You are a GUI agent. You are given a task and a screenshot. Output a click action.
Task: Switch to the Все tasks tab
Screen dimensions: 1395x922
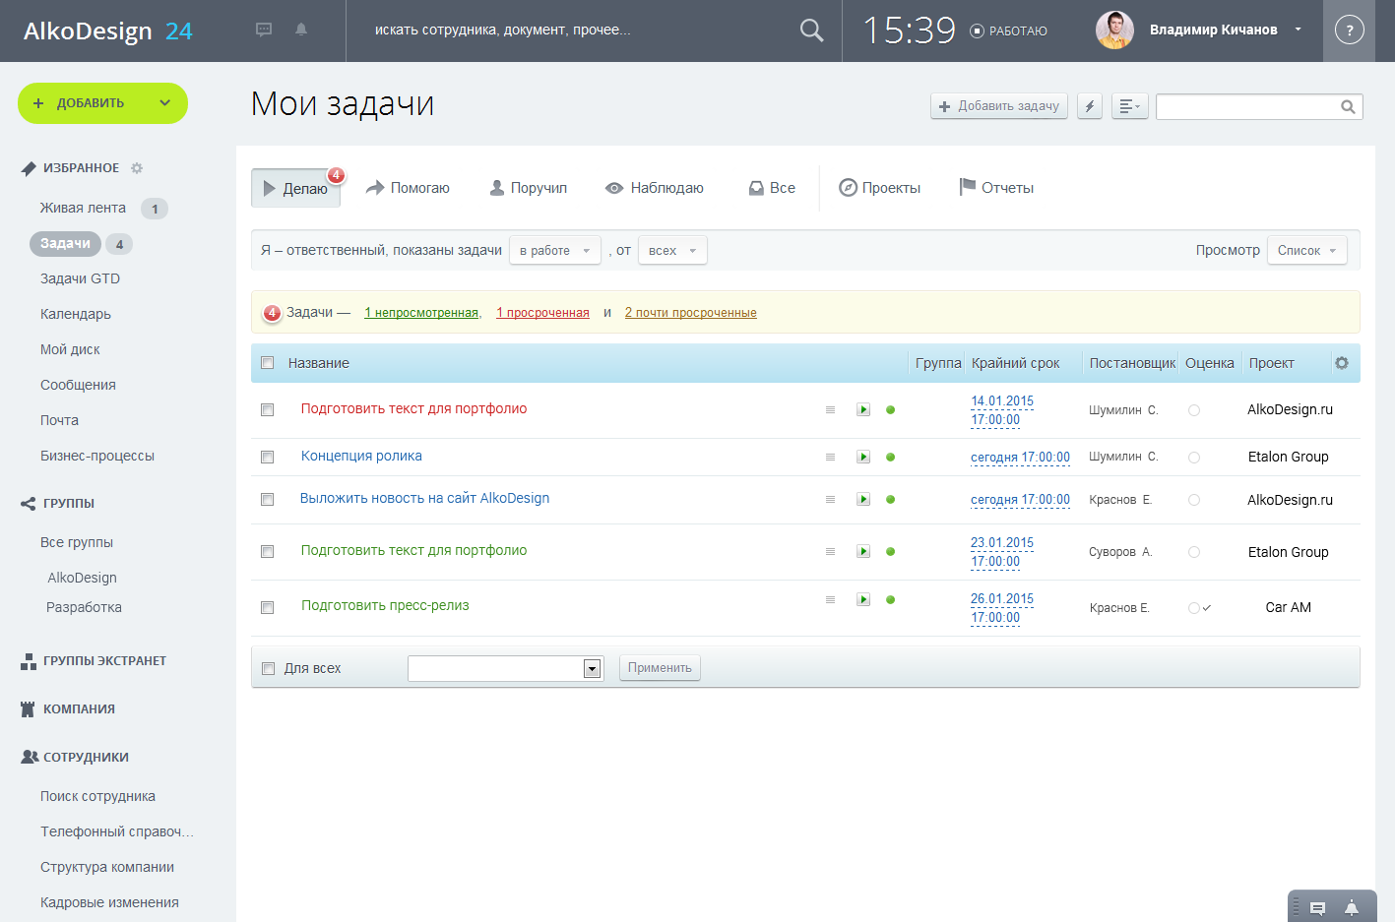point(772,188)
